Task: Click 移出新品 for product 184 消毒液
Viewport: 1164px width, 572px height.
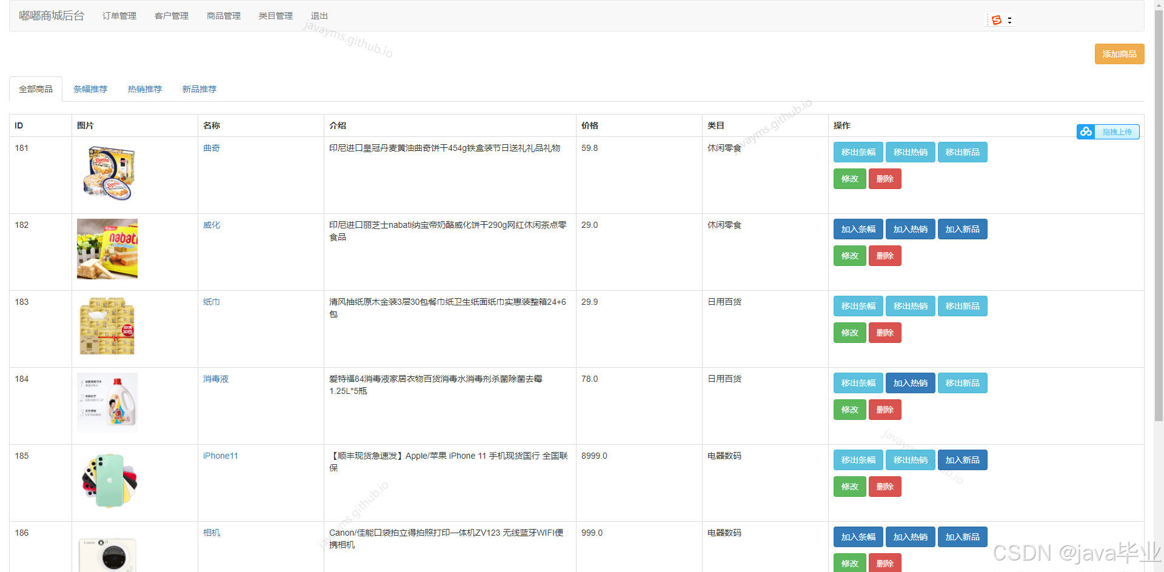Action: click(x=963, y=383)
